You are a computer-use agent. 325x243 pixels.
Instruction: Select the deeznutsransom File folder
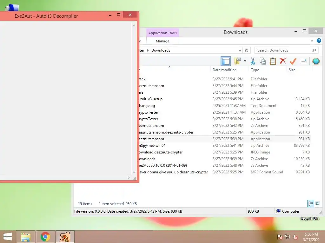point(225,85)
